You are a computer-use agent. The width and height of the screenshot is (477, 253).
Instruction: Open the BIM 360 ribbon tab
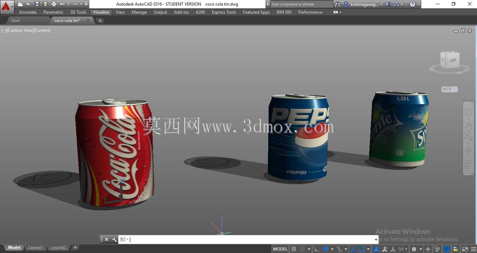[284, 12]
